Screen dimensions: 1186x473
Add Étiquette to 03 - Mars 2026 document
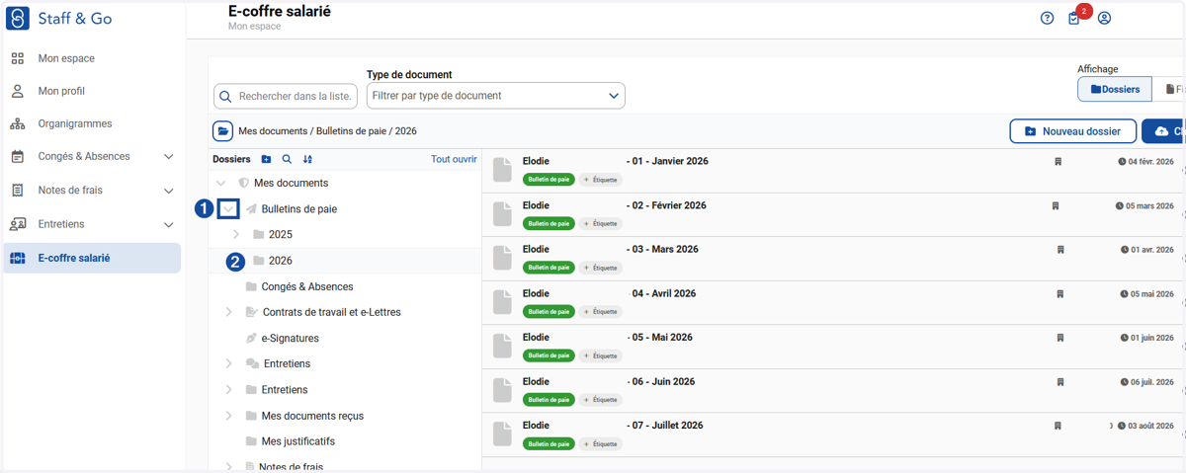pyautogui.click(x=601, y=268)
